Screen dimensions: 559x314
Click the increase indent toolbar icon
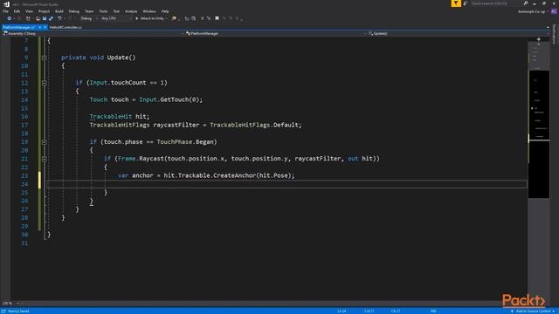[x=193, y=18]
